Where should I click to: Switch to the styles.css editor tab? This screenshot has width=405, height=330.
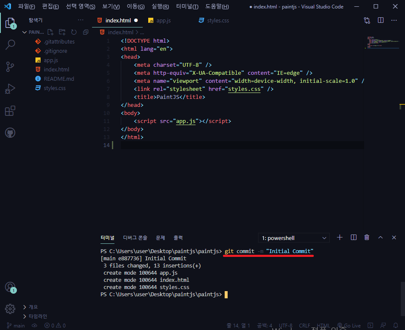(x=218, y=20)
